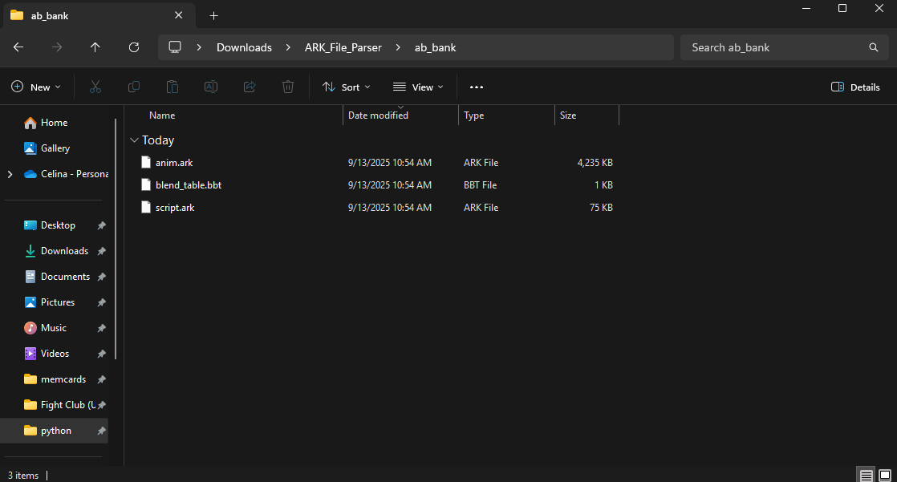This screenshot has width=897, height=482.
Task: Click the Copy icon in toolbar
Action: point(134,87)
